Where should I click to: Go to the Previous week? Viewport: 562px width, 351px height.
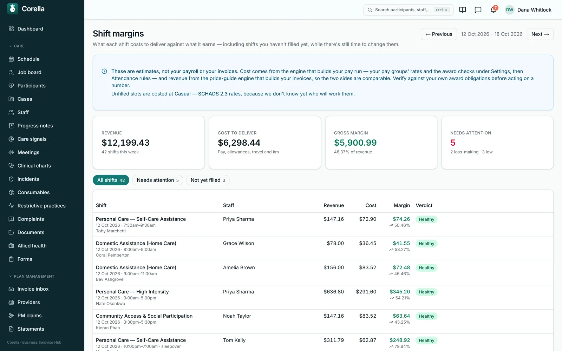tap(439, 34)
